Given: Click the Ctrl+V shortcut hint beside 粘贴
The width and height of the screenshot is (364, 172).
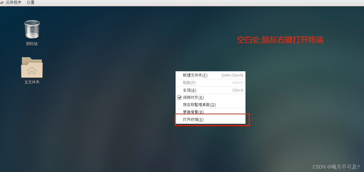Looking at the screenshot, I should pyautogui.click(x=238, y=83).
